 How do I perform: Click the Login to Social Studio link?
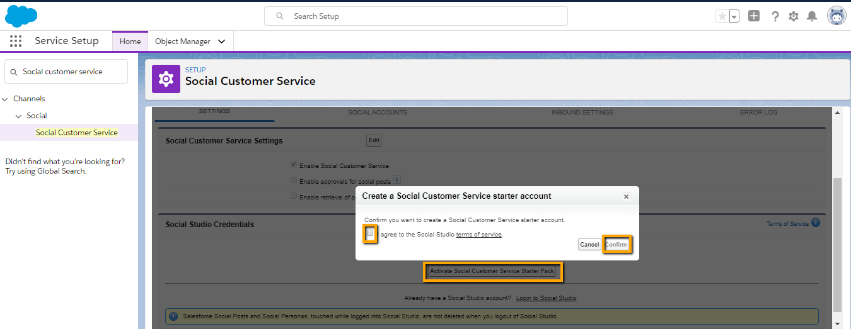point(546,298)
